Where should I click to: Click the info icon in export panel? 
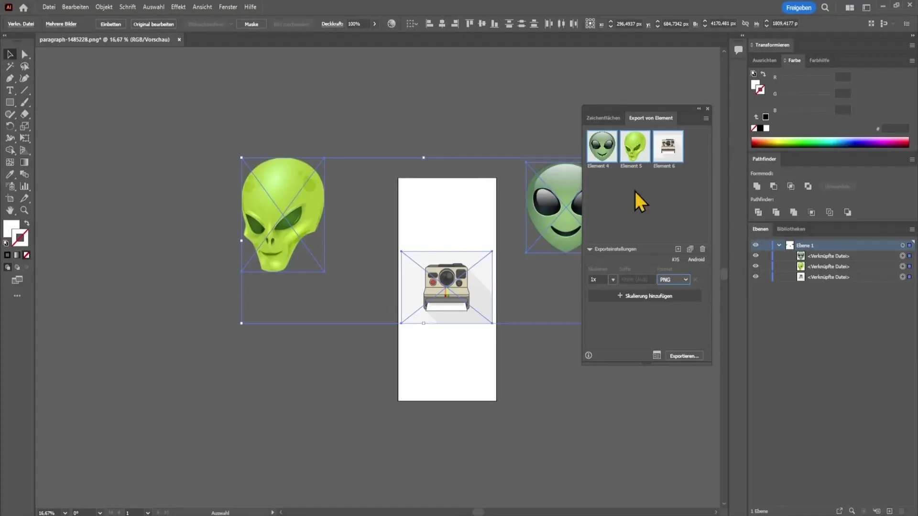pos(589,355)
